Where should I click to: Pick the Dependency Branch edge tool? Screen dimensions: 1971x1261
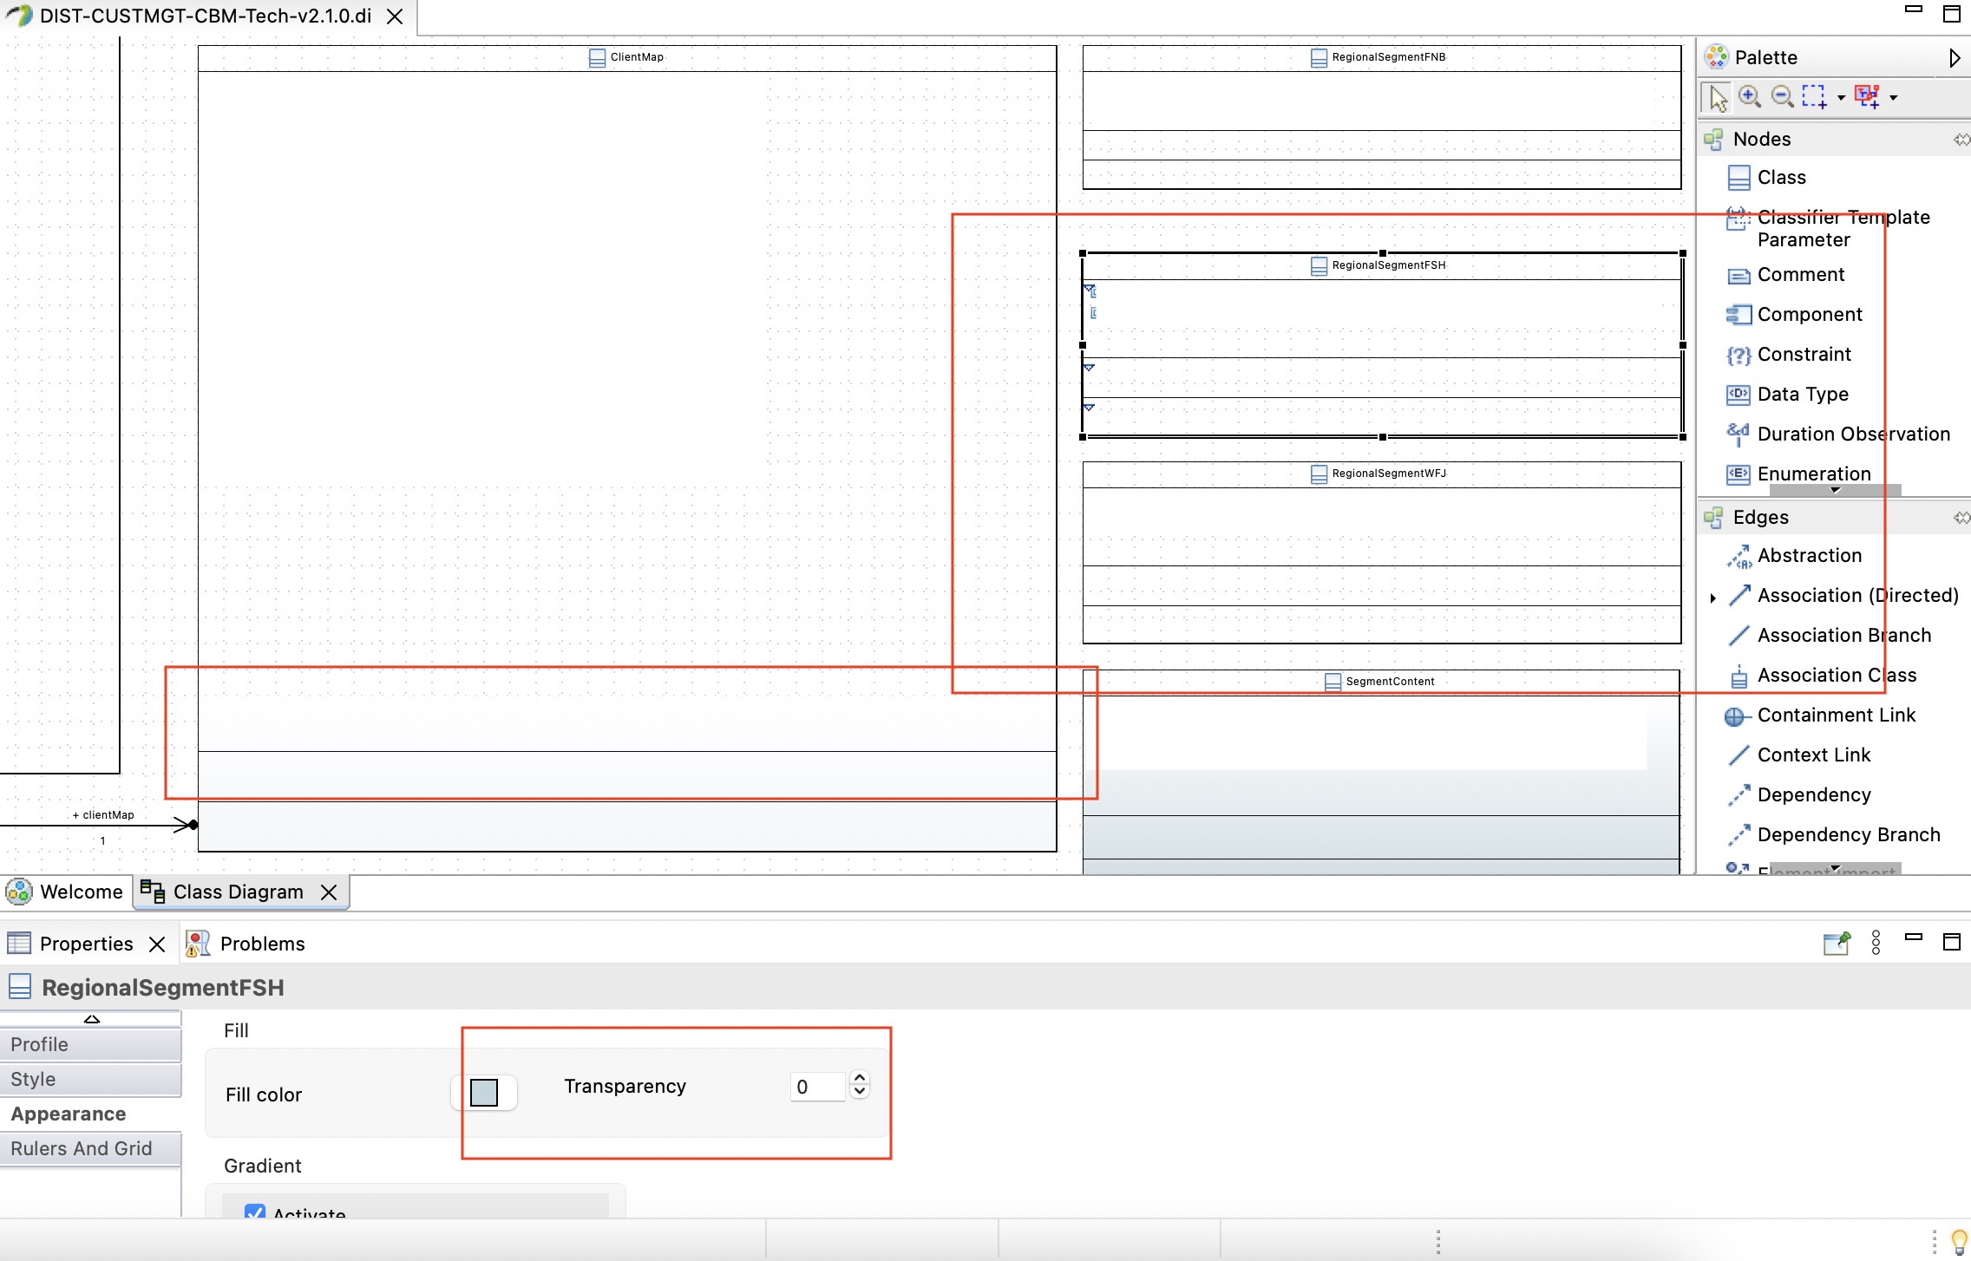(1834, 835)
